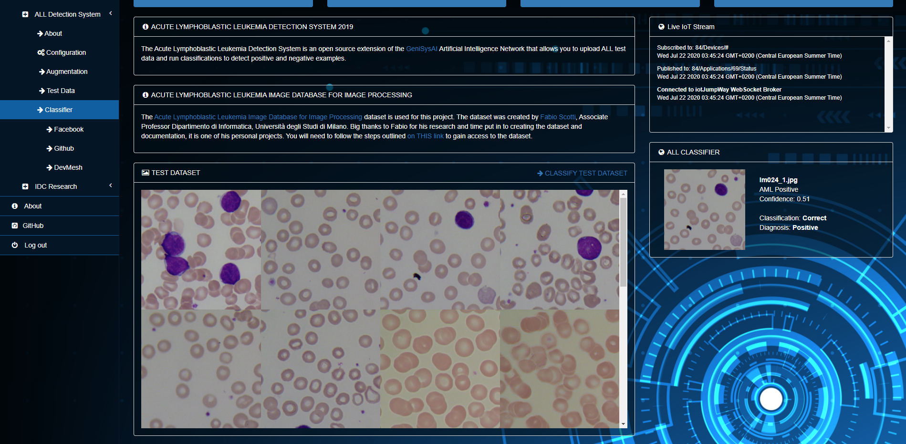Click the arrow icon beside Facebook
The height and width of the screenshot is (444, 906).
[x=50, y=129]
